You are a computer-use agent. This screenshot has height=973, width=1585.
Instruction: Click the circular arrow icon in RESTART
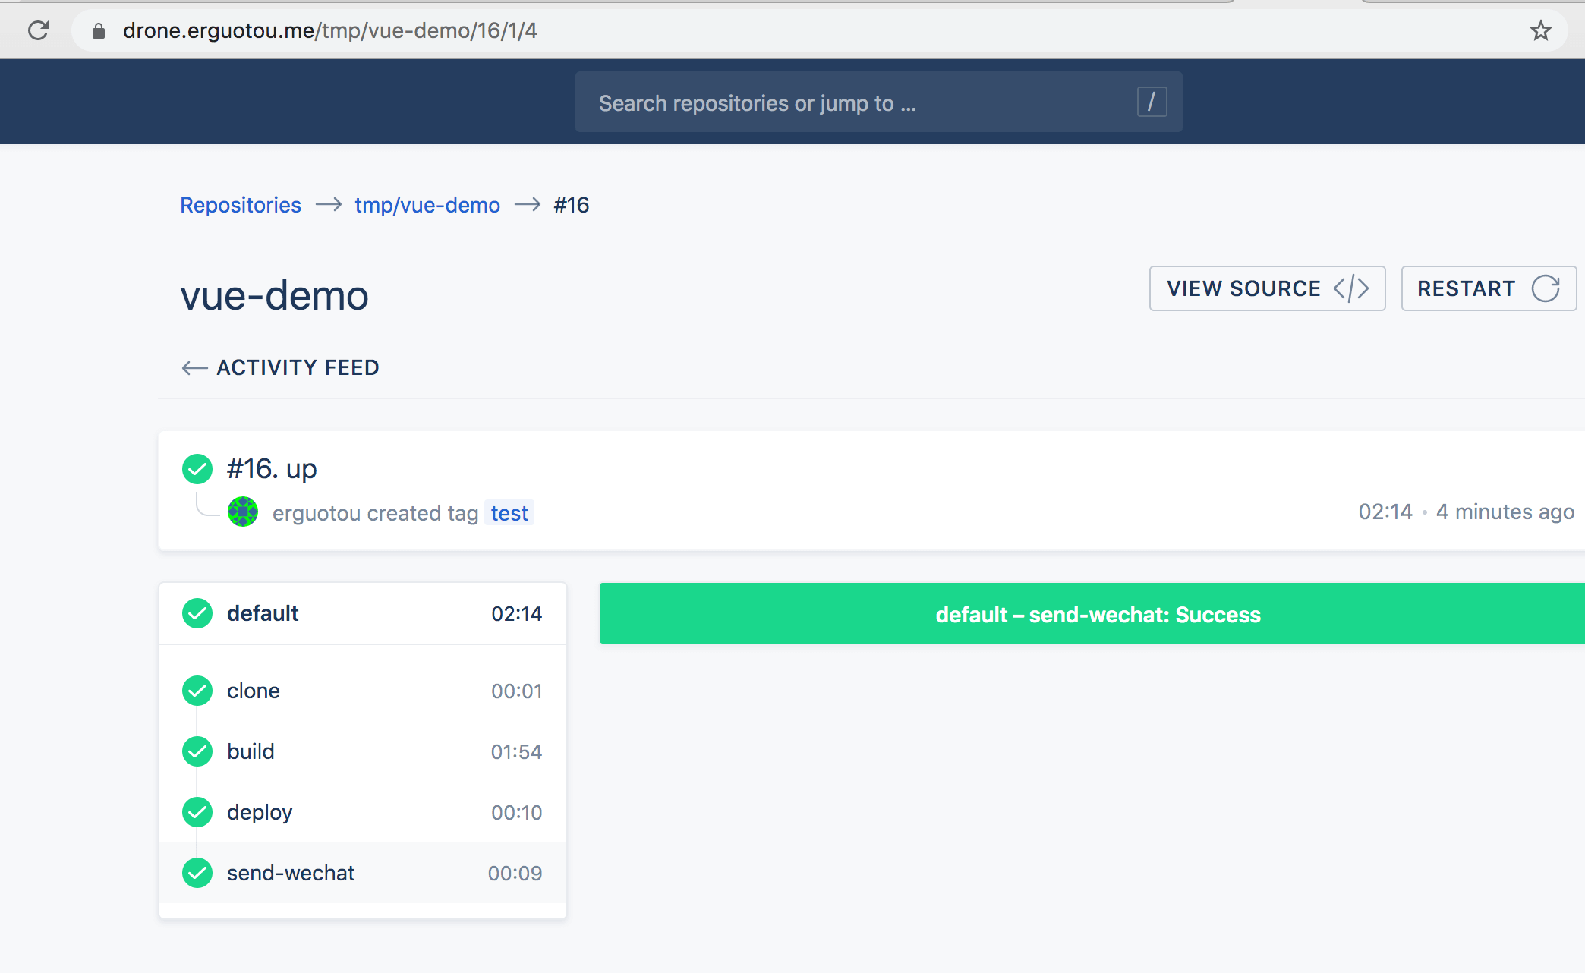pos(1546,288)
